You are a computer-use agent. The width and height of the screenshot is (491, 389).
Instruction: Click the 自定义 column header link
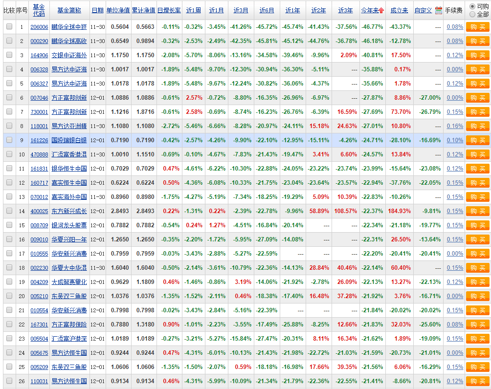(x=423, y=10)
